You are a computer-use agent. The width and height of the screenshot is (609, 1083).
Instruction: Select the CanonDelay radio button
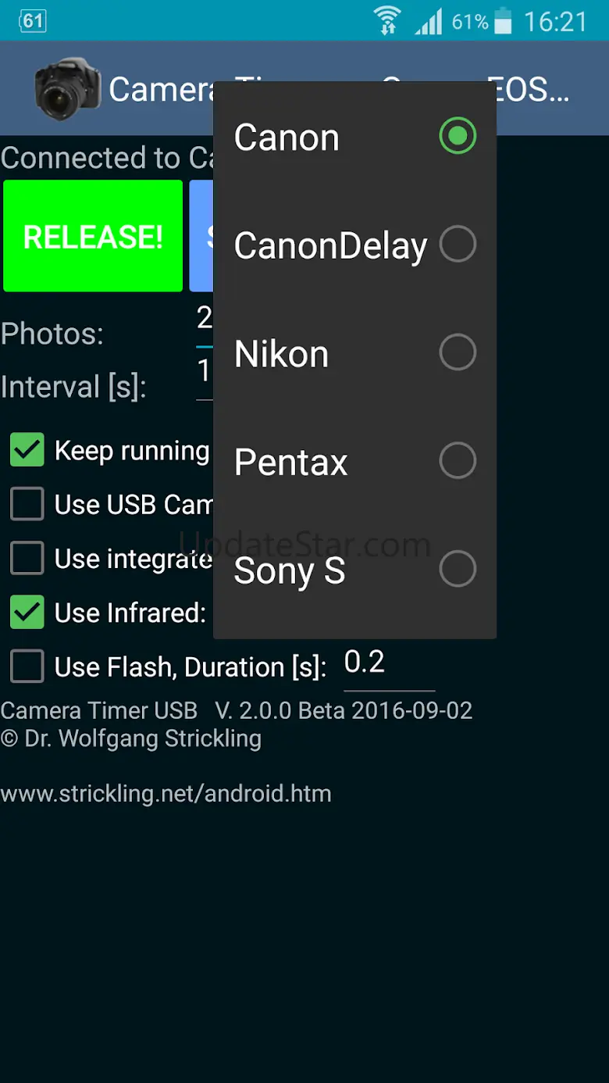point(457,245)
